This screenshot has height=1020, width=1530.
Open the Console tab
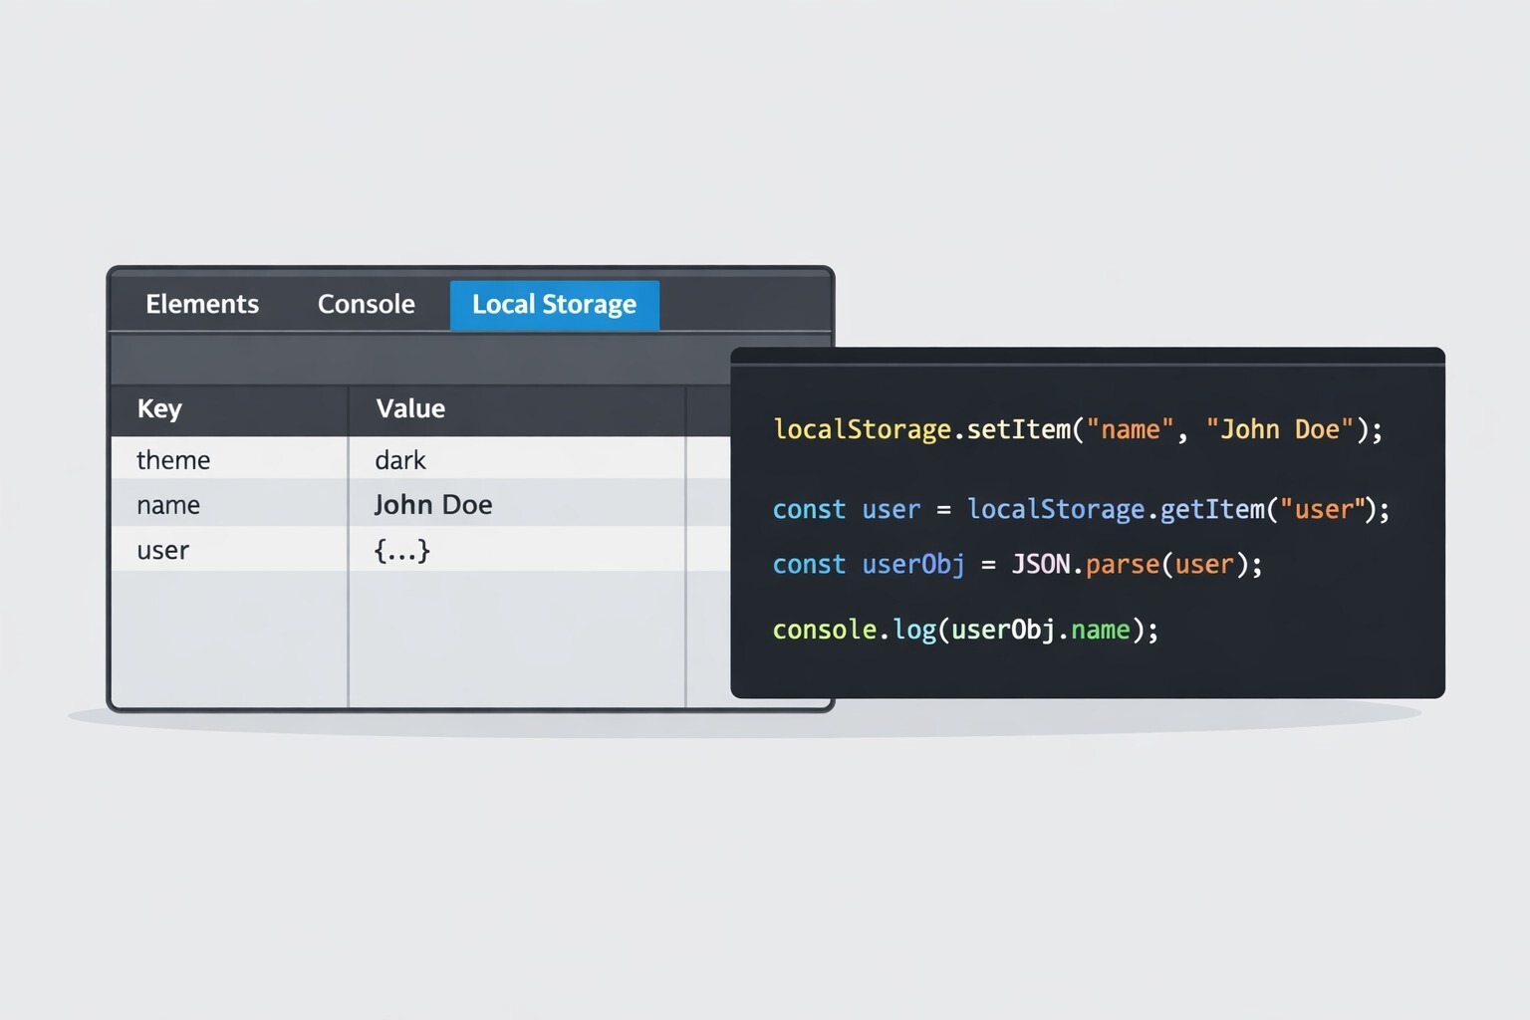pyautogui.click(x=366, y=304)
